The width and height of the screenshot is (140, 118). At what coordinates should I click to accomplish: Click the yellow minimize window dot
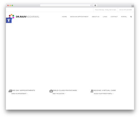[x=10, y=5]
